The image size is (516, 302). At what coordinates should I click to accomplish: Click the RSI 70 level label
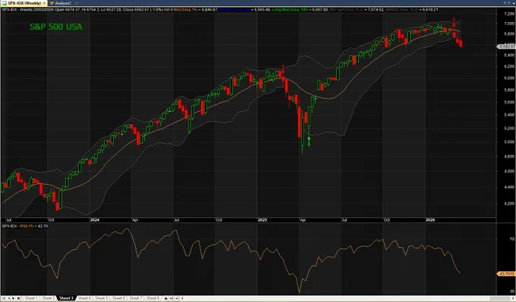coord(511,239)
